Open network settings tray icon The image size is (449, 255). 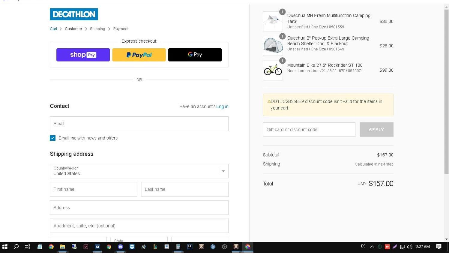[x=402, y=247]
